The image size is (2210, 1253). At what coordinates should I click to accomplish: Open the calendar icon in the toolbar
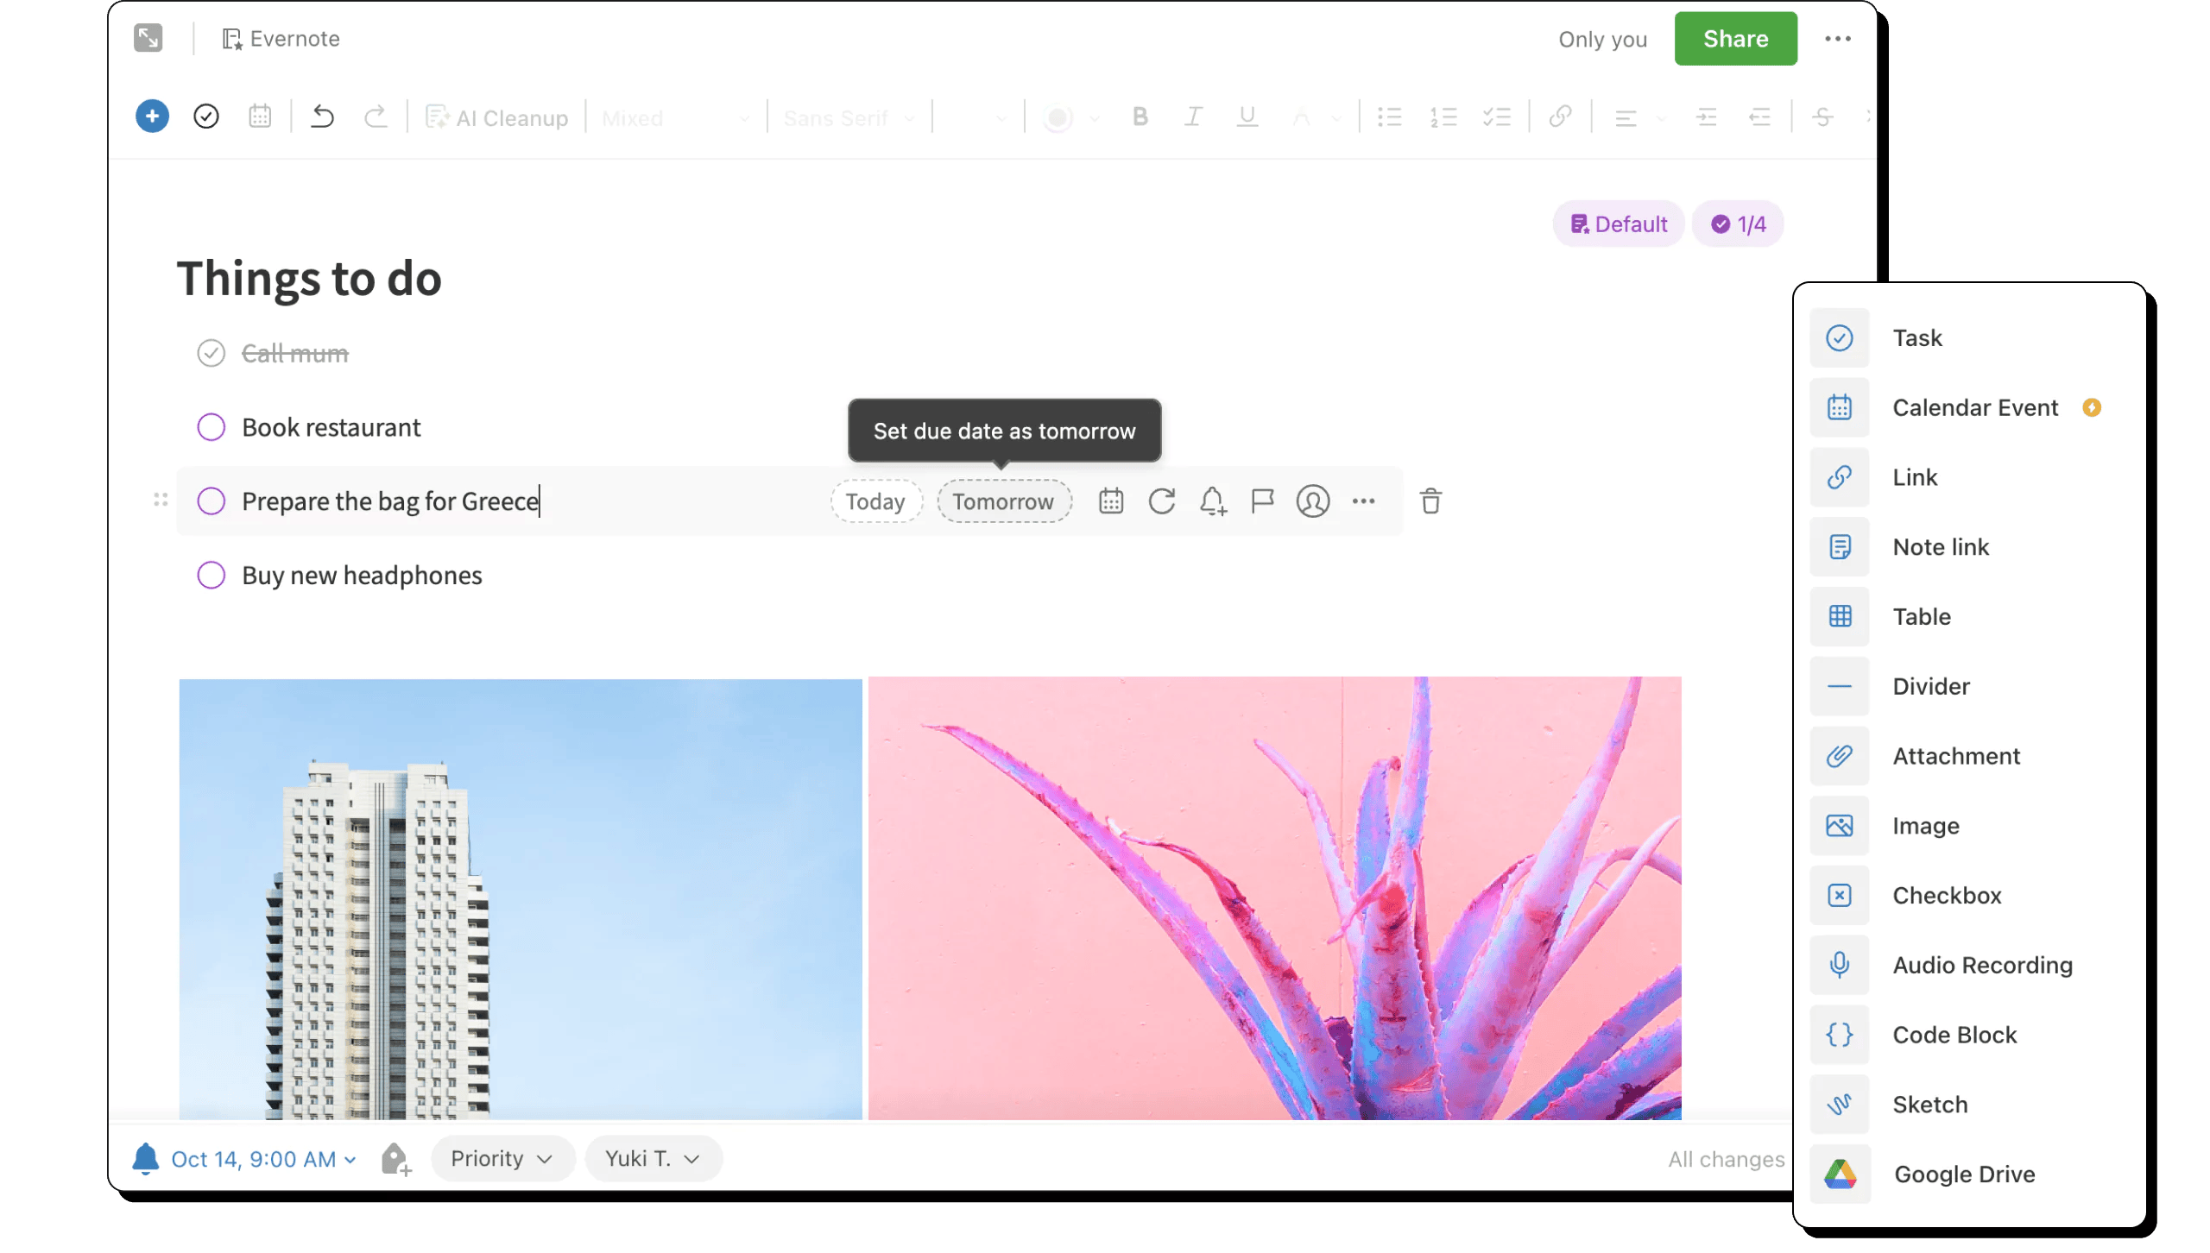tap(261, 116)
